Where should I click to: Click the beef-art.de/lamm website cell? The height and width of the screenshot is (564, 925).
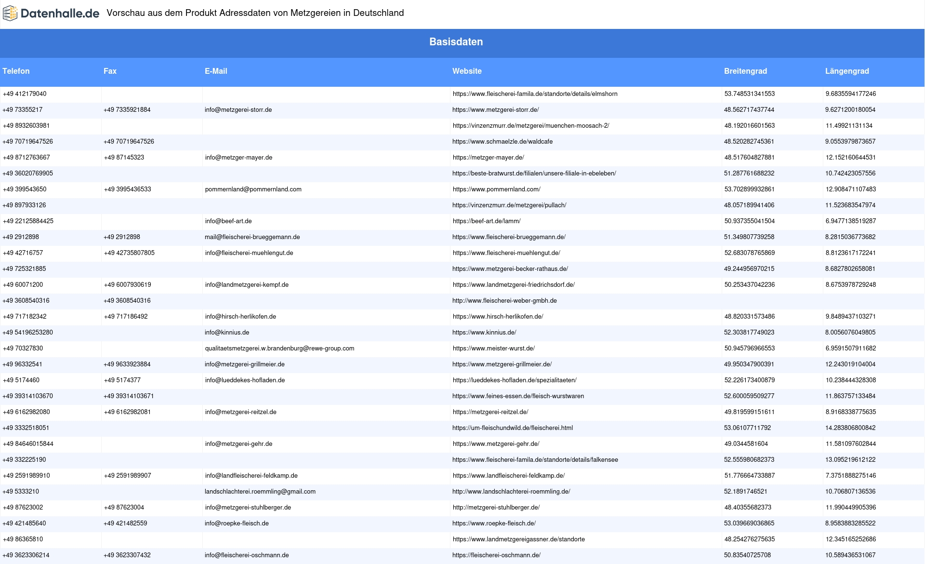pos(487,221)
